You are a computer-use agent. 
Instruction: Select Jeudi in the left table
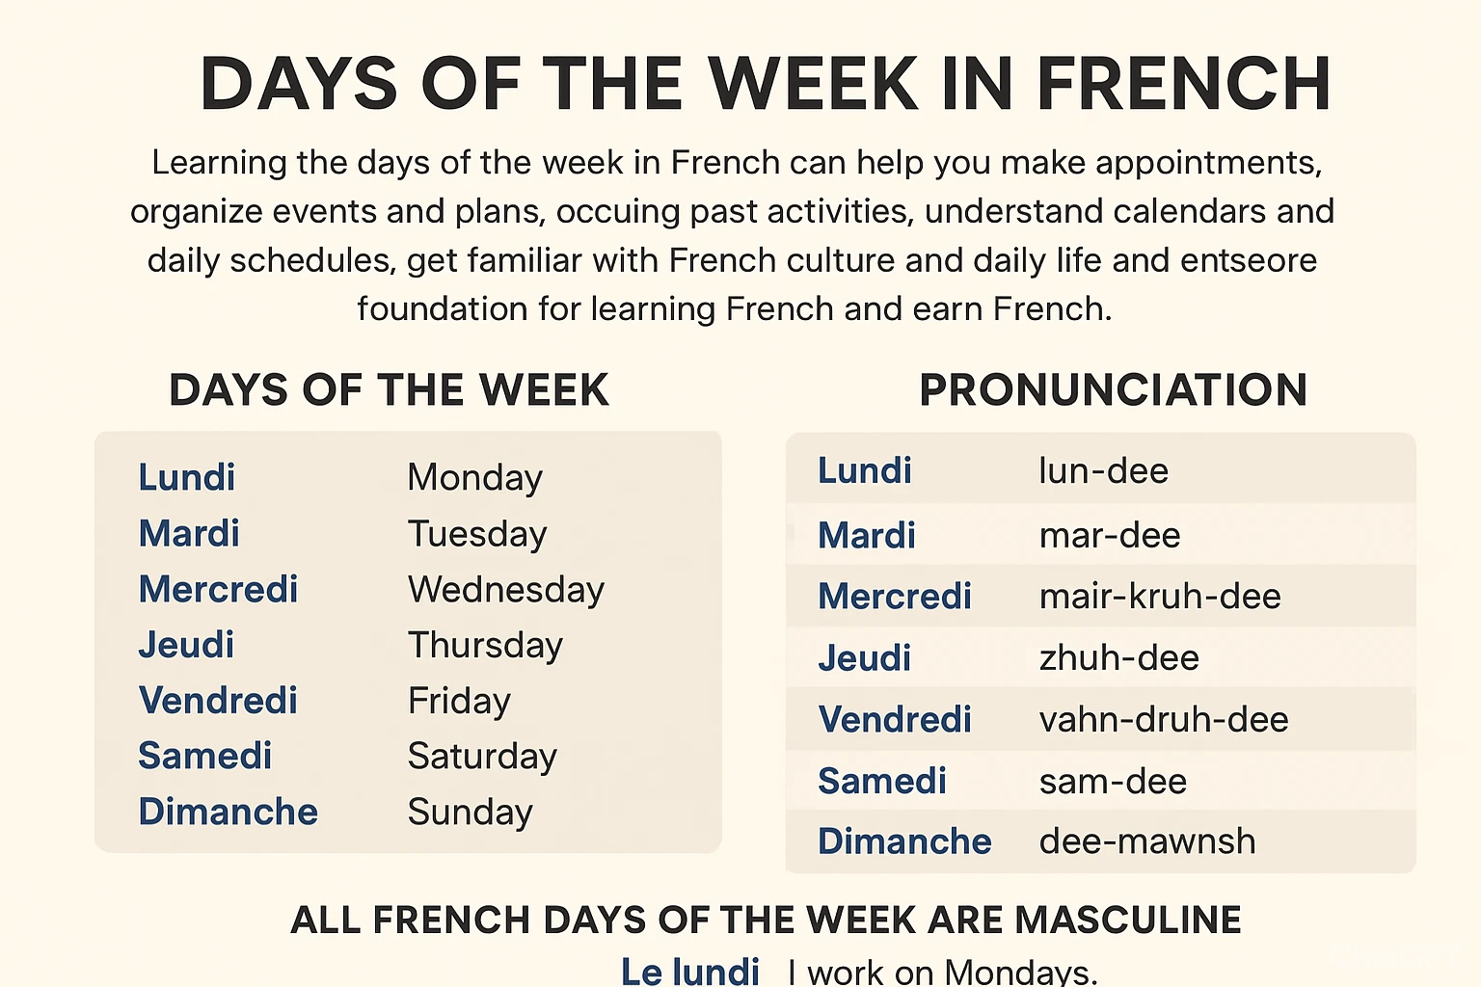pyautogui.click(x=186, y=645)
